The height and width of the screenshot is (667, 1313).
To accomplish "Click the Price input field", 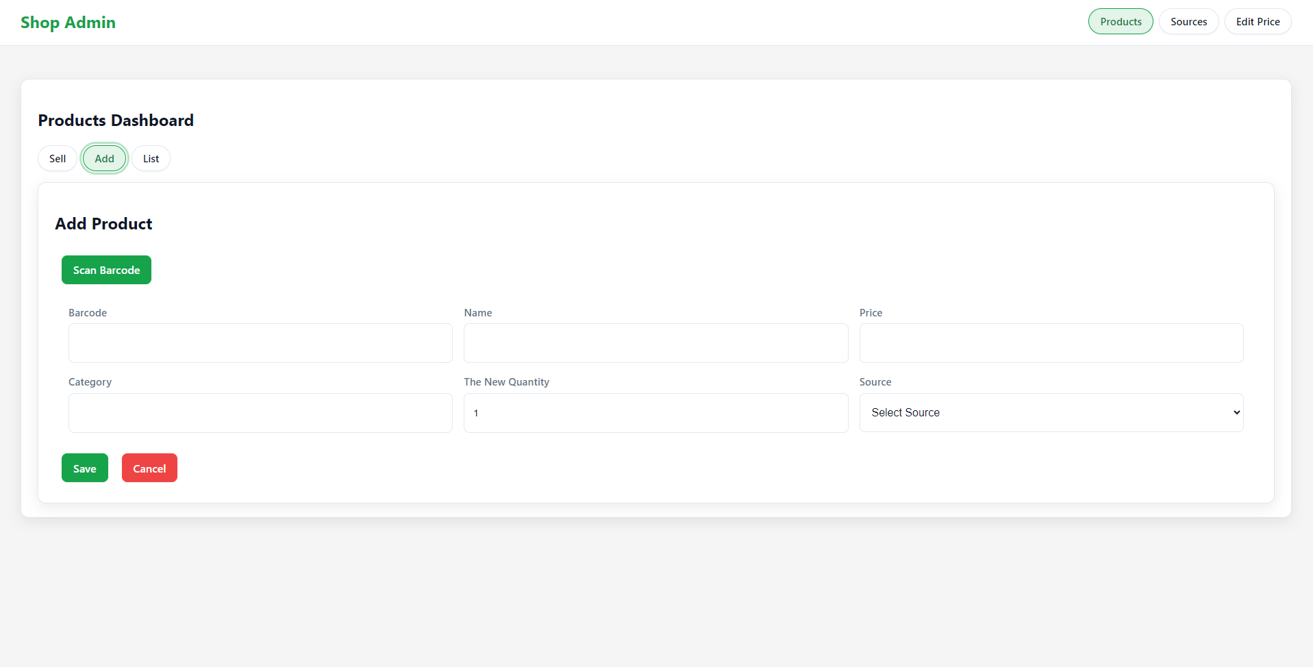I will (1051, 343).
